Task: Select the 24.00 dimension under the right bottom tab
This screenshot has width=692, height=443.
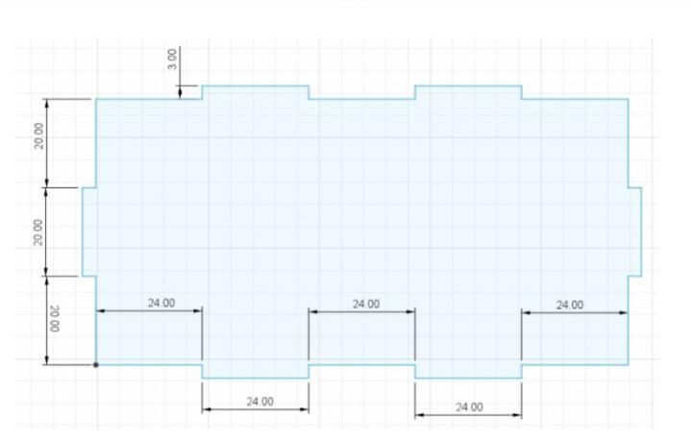Action: 469,406
